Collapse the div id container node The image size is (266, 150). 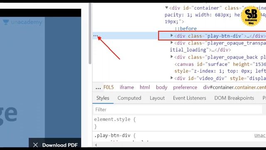pos(167,7)
